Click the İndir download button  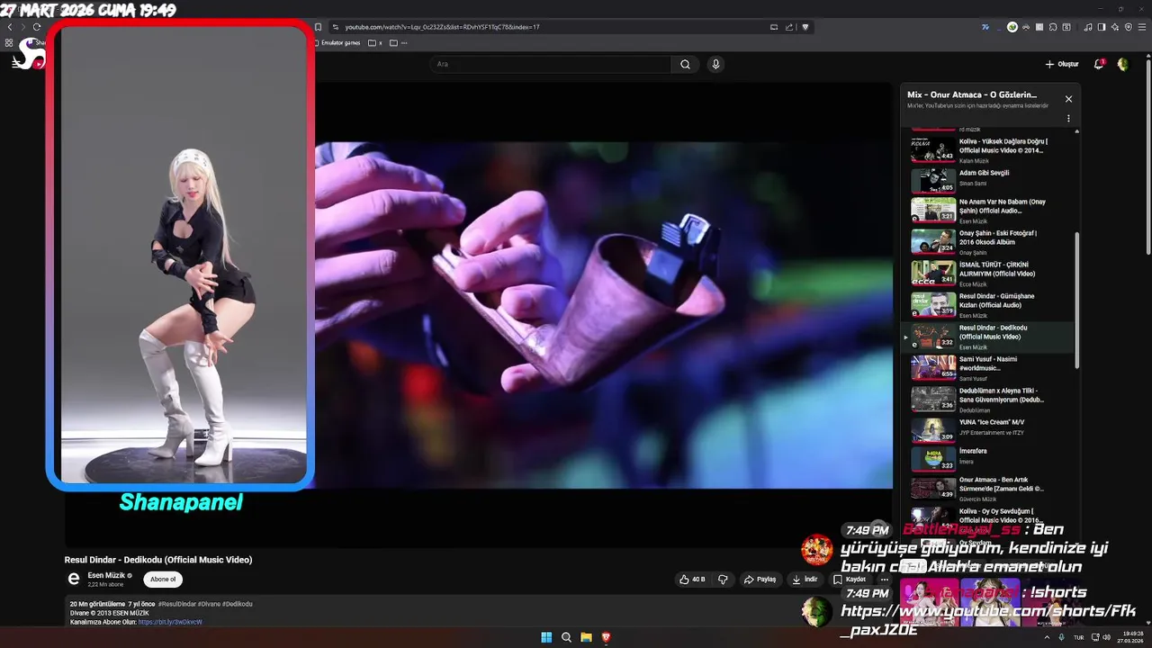click(x=805, y=580)
